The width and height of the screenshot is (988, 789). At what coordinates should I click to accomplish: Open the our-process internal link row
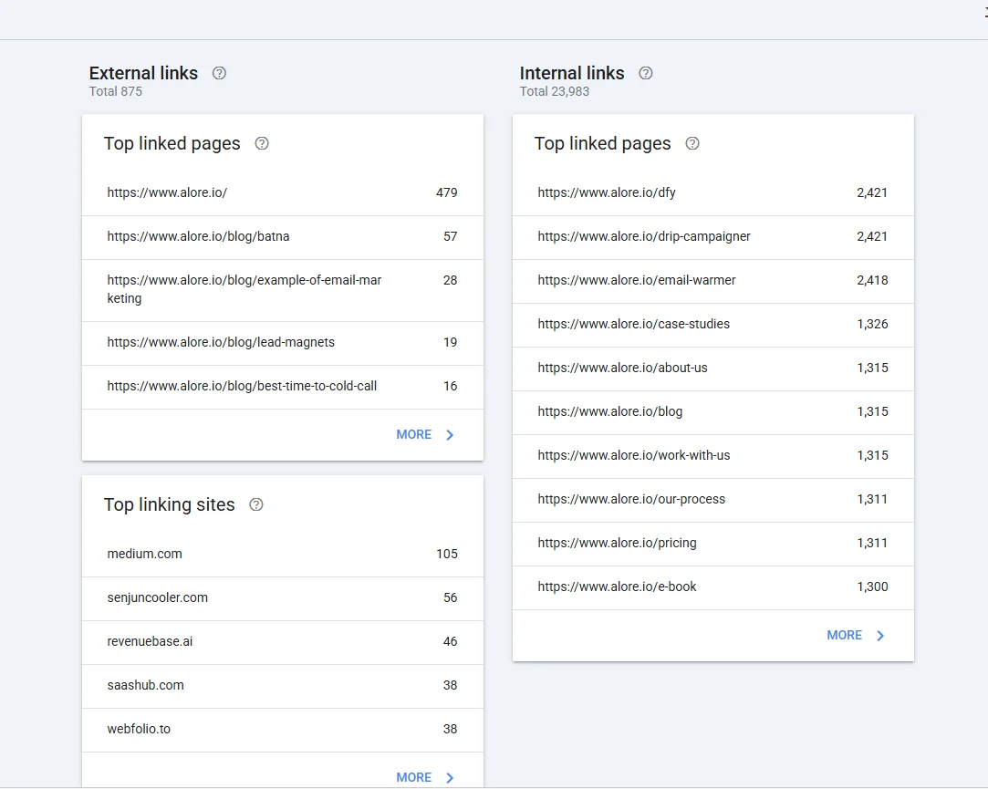pyautogui.click(x=713, y=501)
